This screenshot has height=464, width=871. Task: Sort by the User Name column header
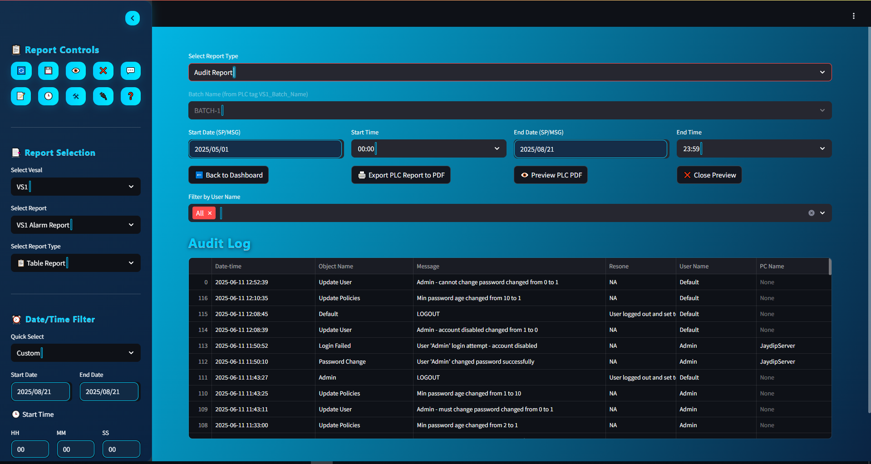694,267
